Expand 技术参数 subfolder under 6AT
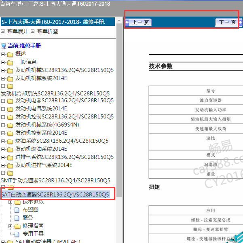 10,202
